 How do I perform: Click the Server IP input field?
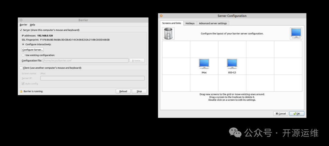[93, 78]
